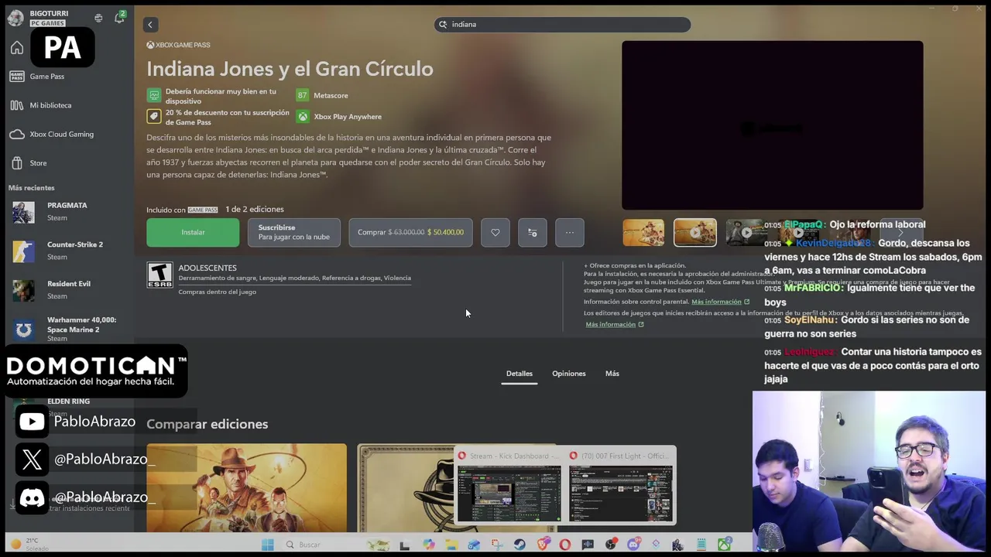Click the green Instalar button
This screenshot has height=557, width=991.
193,232
